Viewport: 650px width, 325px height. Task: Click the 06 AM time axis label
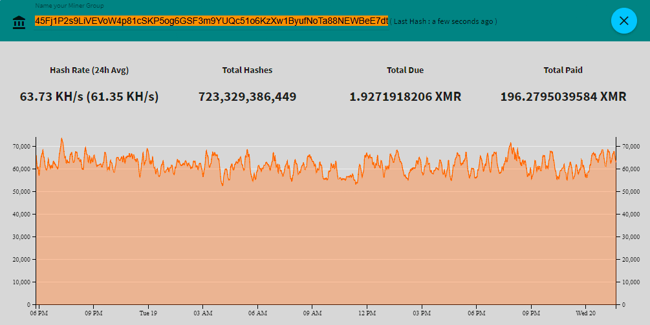pos(257,313)
